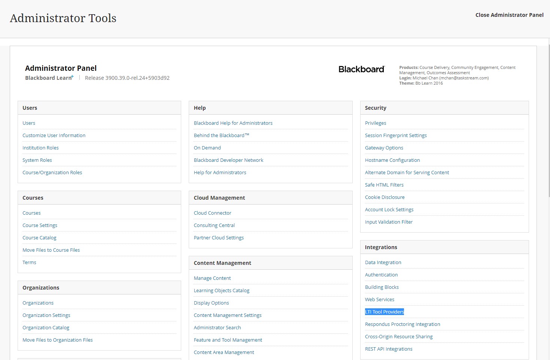Open Respondus Proctoring Integration
This screenshot has width=550, height=360.
point(402,324)
